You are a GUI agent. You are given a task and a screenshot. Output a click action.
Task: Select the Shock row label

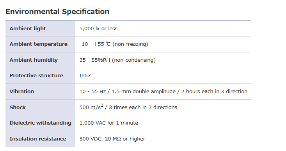[18, 107]
